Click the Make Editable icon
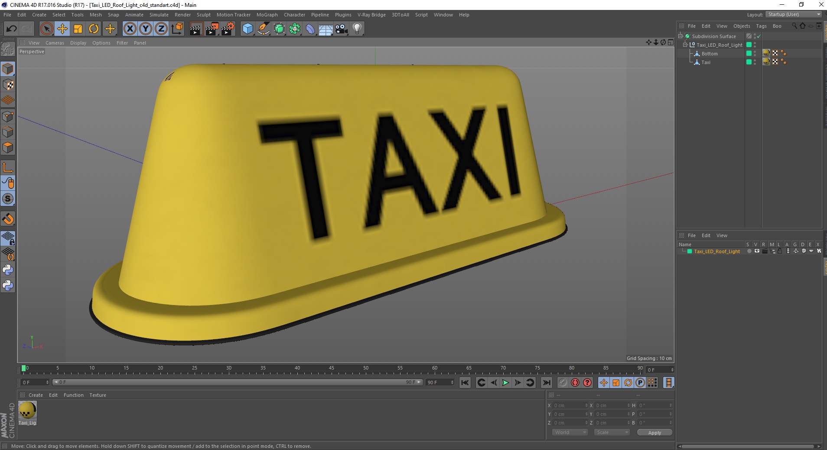This screenshot has width=827, height=450. point(8,49)
